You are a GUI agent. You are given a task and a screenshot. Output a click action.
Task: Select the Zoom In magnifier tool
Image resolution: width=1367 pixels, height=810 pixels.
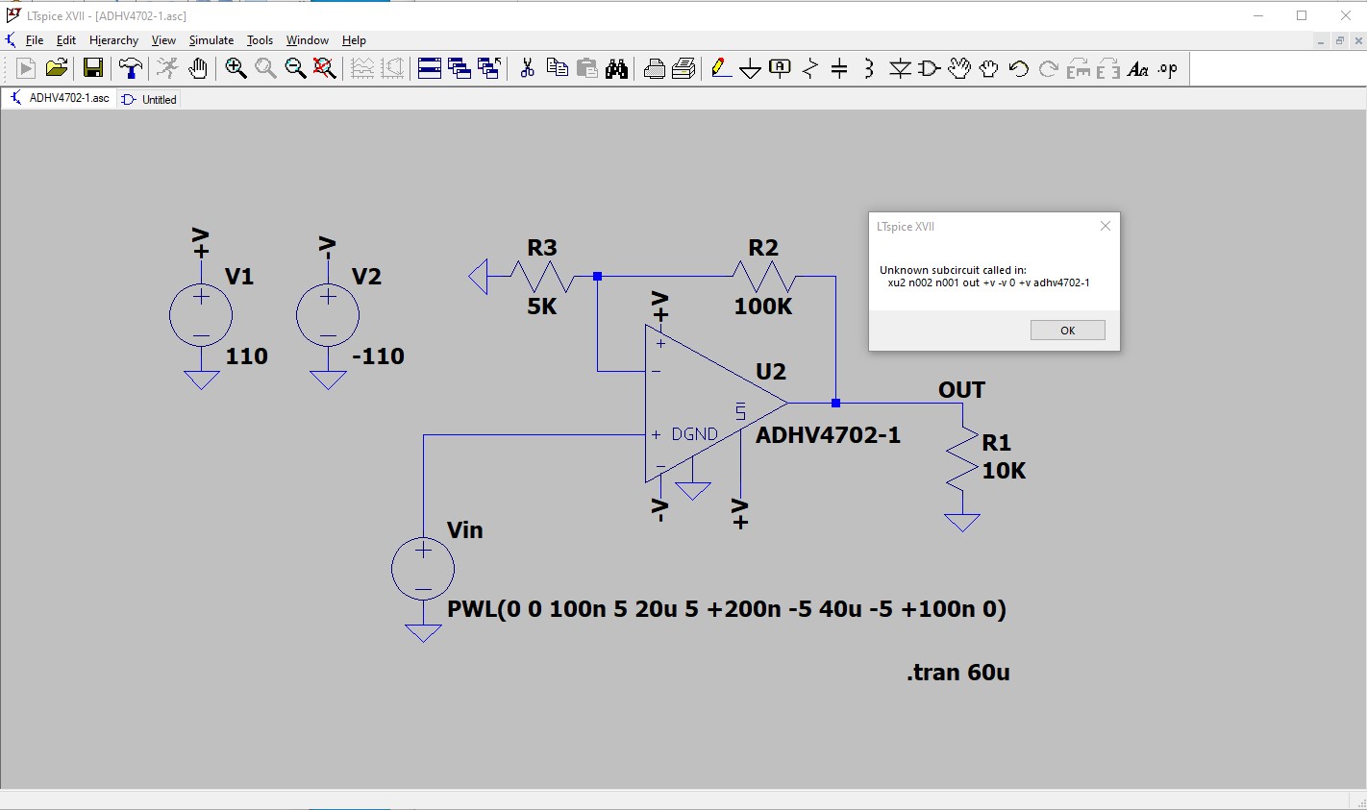coord(236,68)
